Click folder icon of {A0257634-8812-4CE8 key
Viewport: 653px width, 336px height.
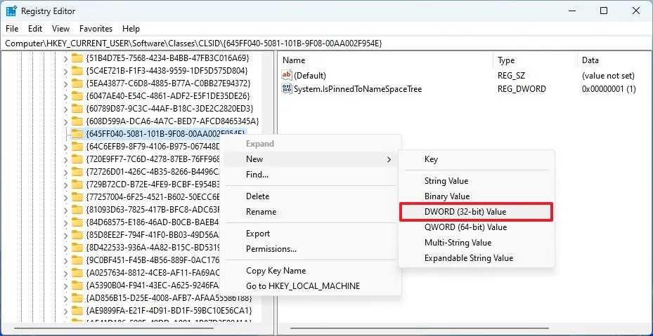click(x=77, y=272)
